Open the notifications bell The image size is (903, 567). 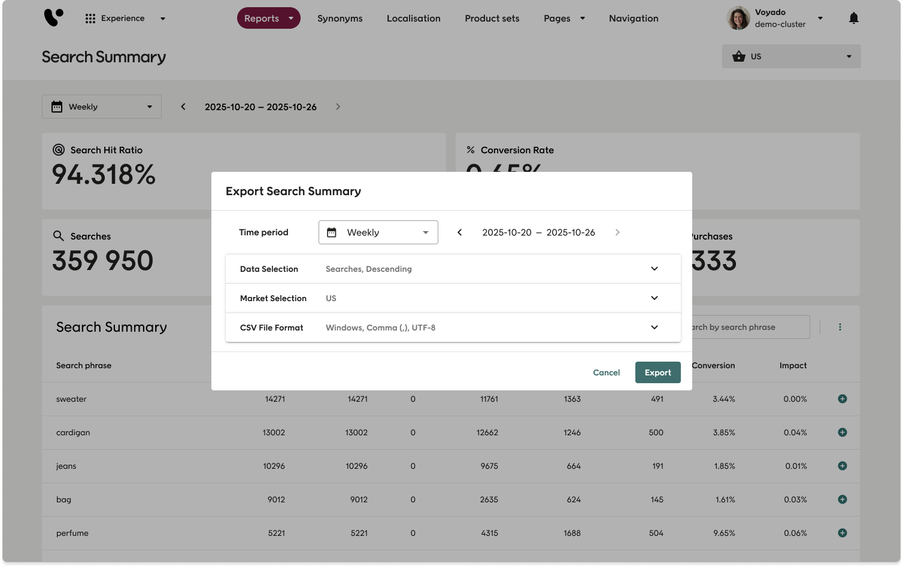(x=853, y=19)
